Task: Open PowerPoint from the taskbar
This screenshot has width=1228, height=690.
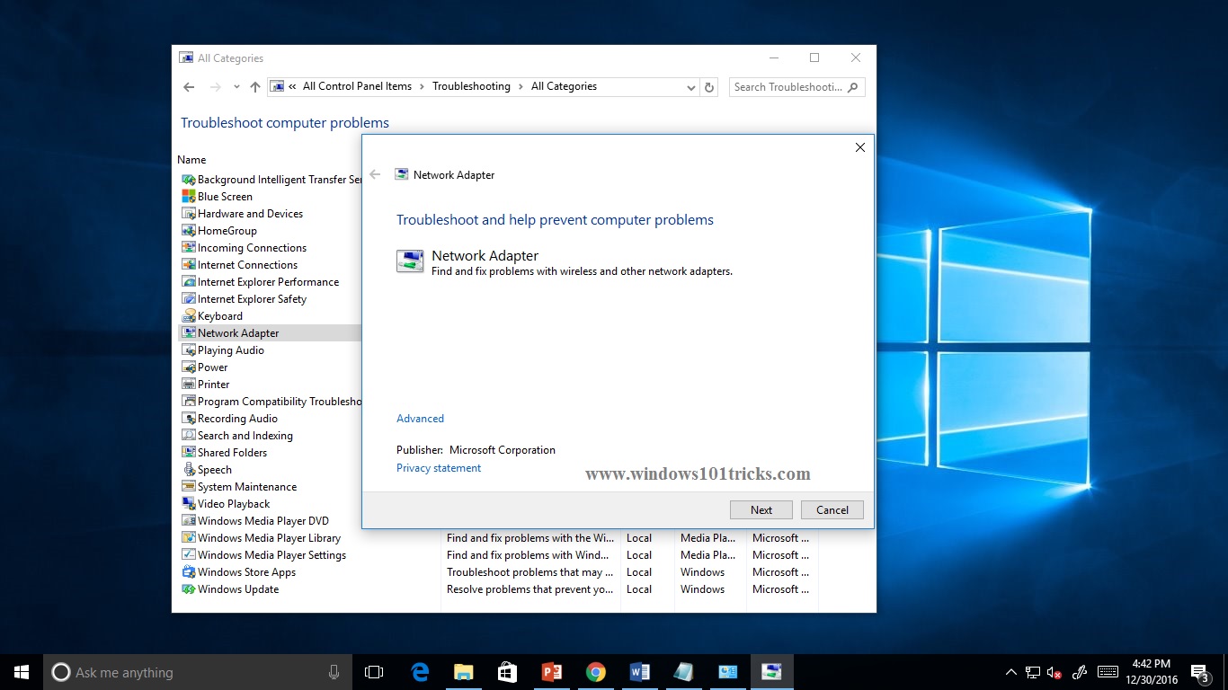Action: (552, 671)
